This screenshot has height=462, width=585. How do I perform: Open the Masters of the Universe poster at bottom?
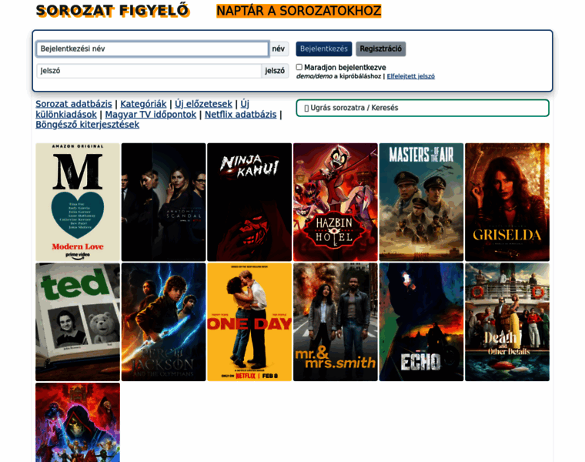click(x=78, y=423)
